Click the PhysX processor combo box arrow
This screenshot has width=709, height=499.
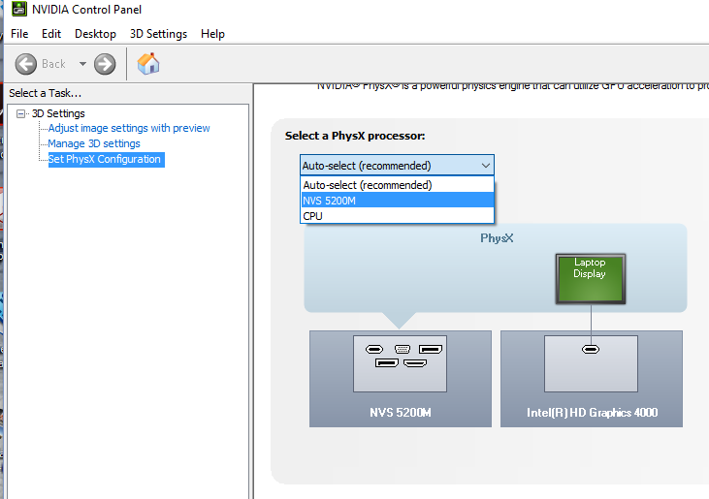(486, 166)
